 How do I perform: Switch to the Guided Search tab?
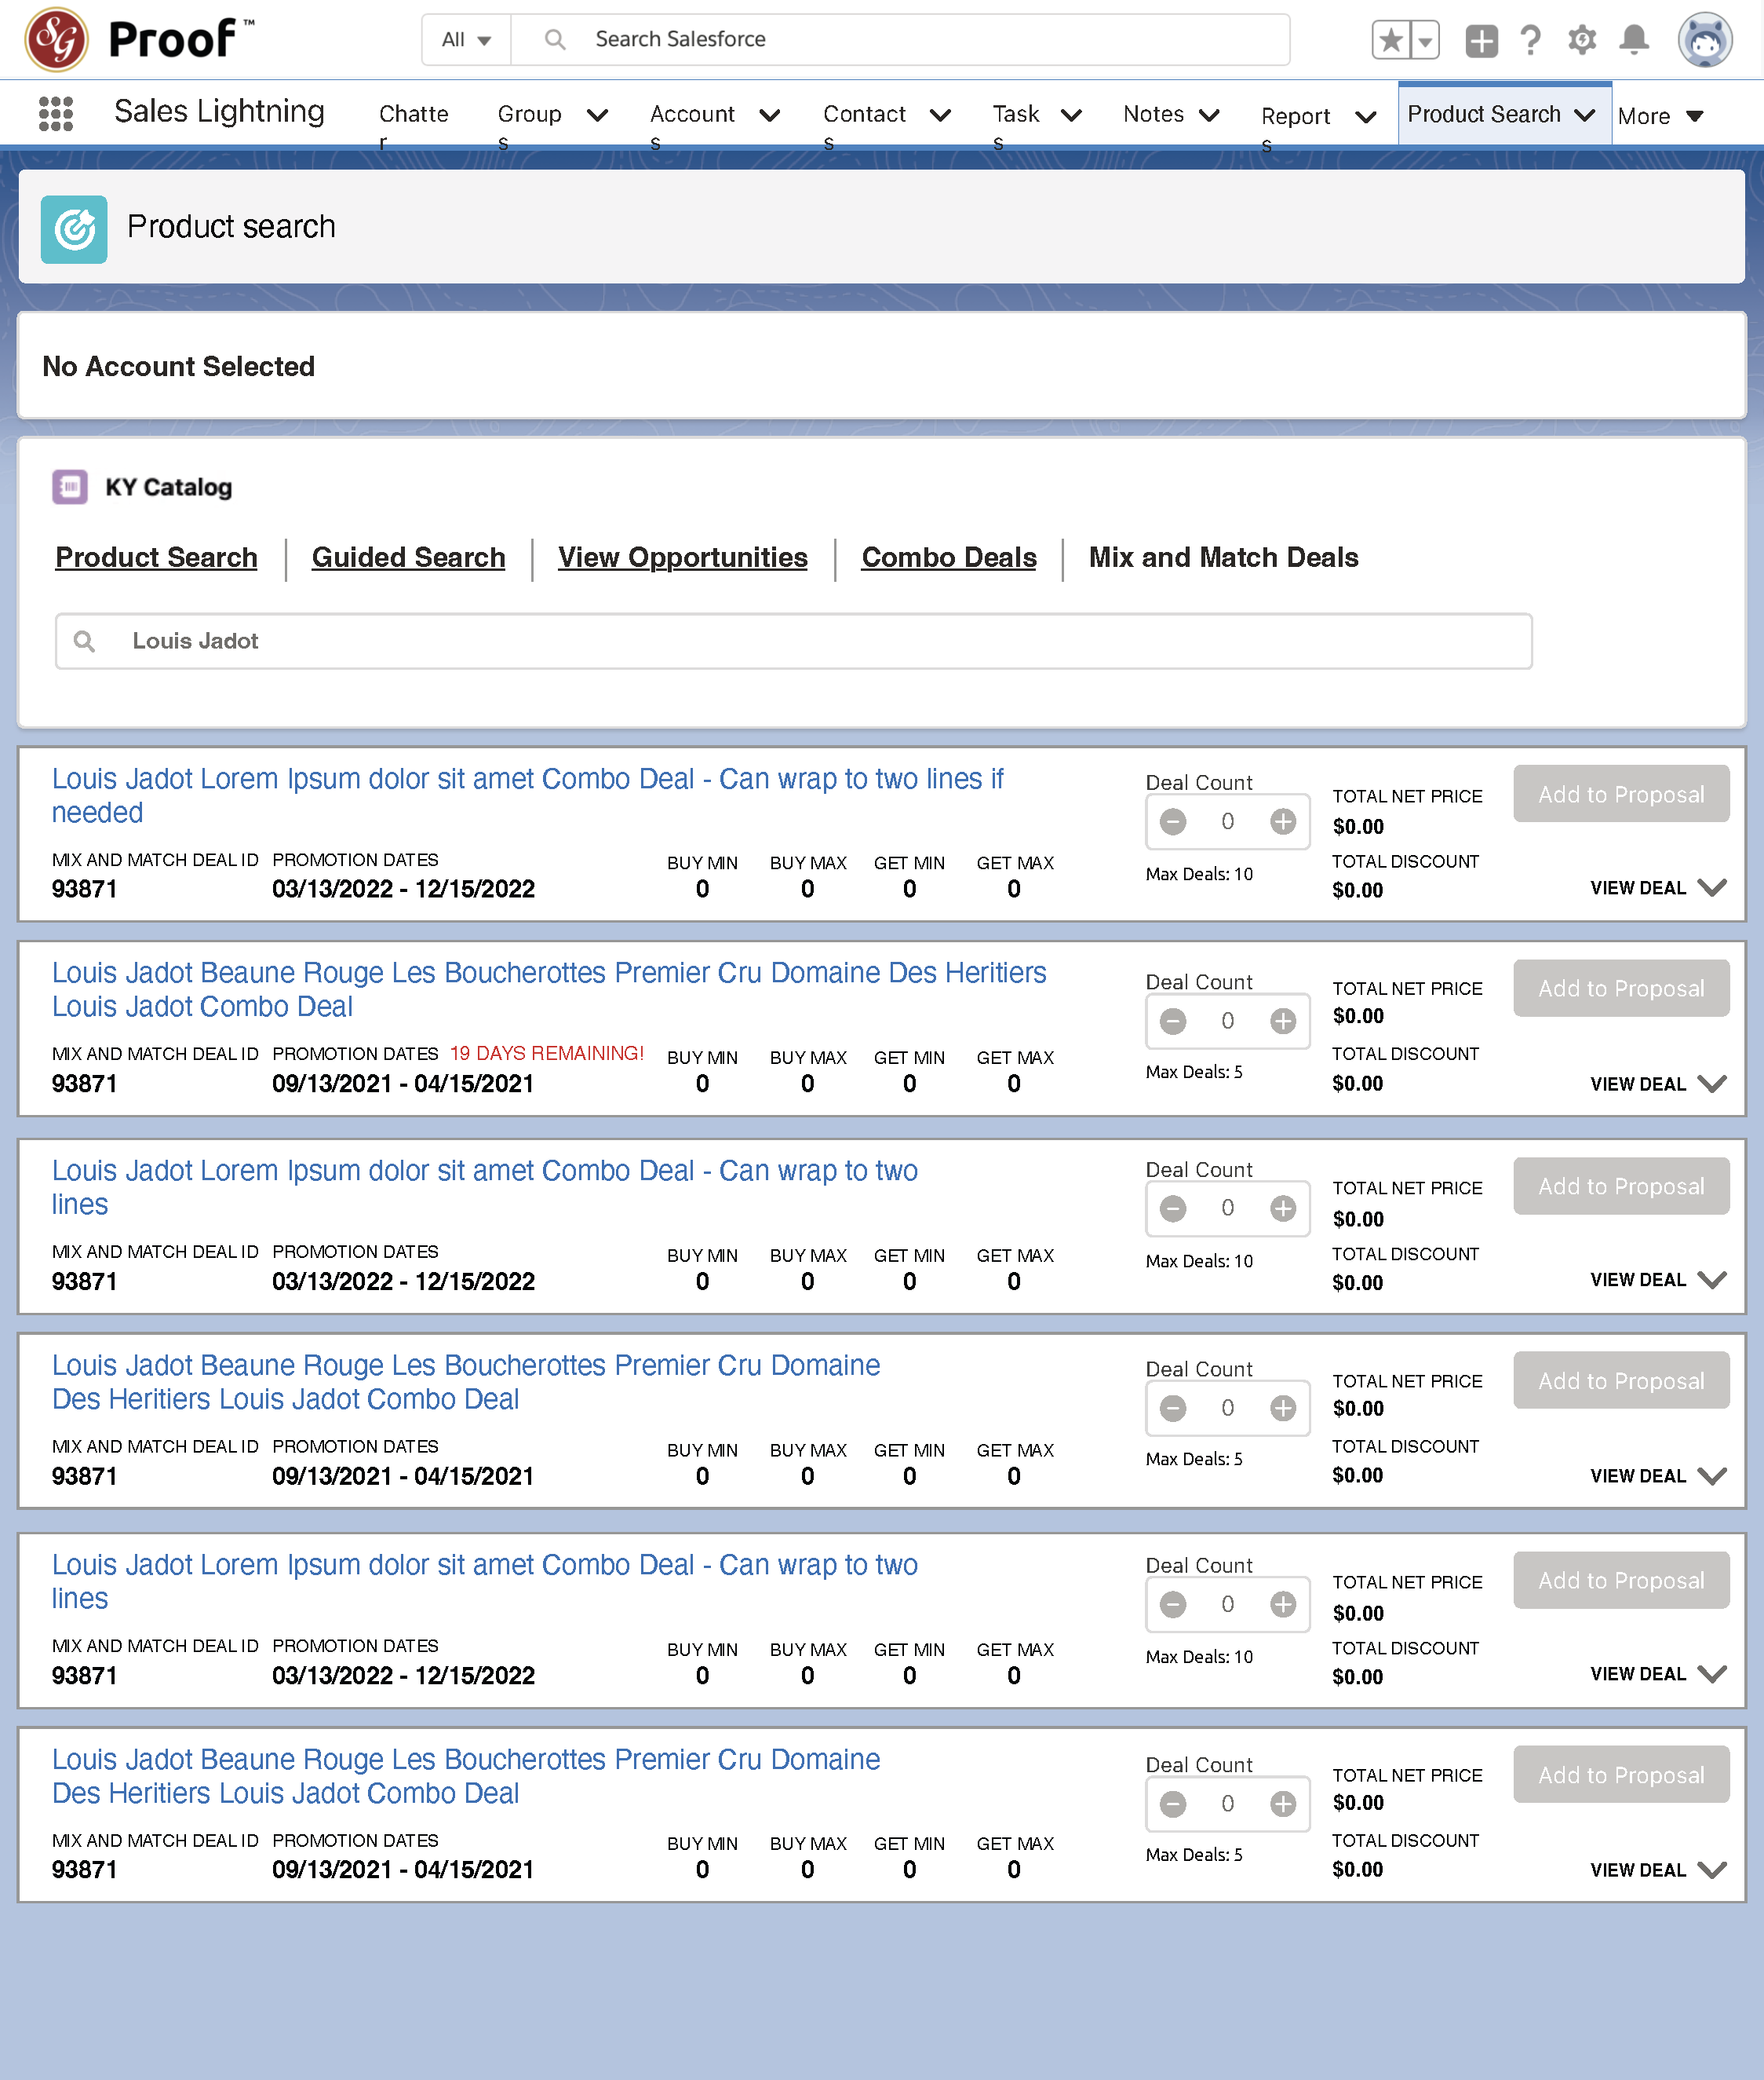[x=408, y=557]
